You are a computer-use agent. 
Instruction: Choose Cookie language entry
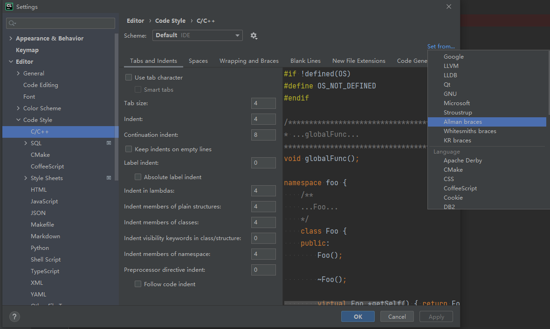[x=487, y=198]
